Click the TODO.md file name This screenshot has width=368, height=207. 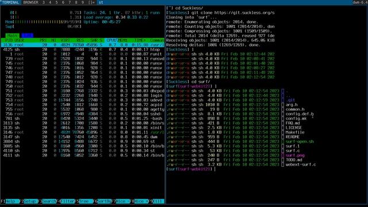tap(294, 160)
